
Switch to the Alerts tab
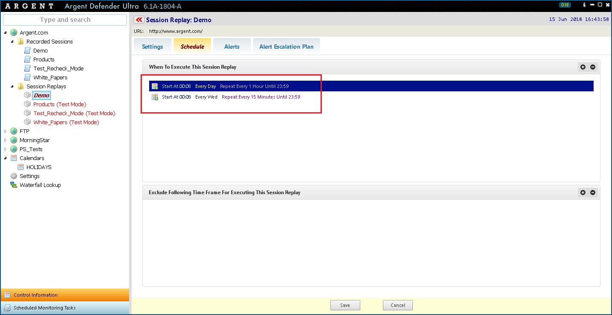pyautogui.click(x=232, y=47)
